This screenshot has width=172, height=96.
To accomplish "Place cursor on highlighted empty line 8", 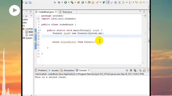I will [x=91, y=36].
